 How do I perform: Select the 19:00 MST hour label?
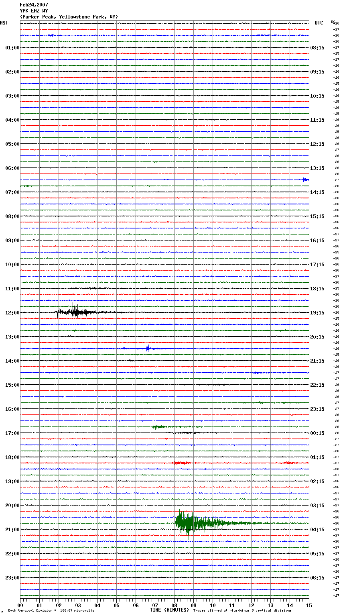(x=12, y=481)
